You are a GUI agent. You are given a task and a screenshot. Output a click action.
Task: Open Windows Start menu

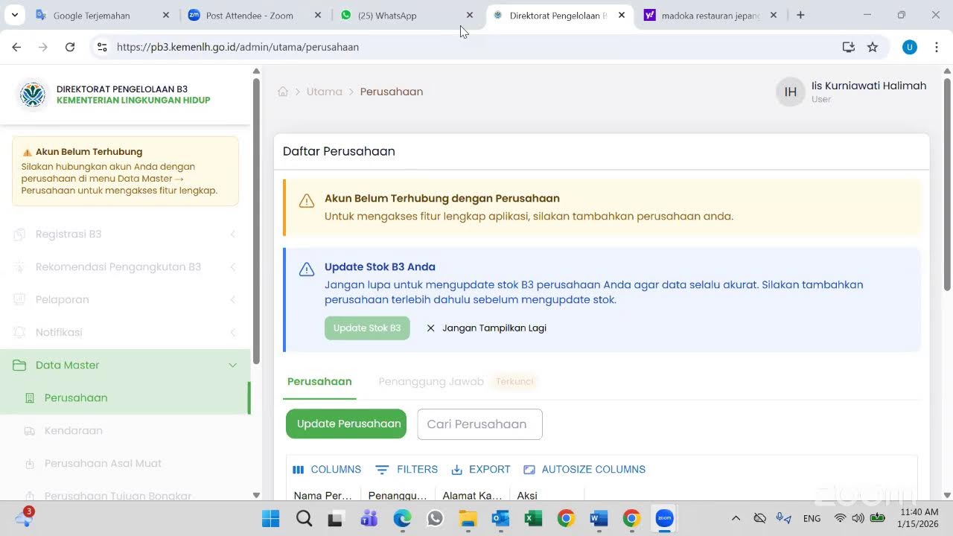click(271, 518)
